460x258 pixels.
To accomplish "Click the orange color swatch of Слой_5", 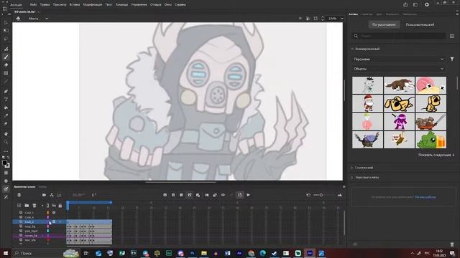I will point(48,213).
